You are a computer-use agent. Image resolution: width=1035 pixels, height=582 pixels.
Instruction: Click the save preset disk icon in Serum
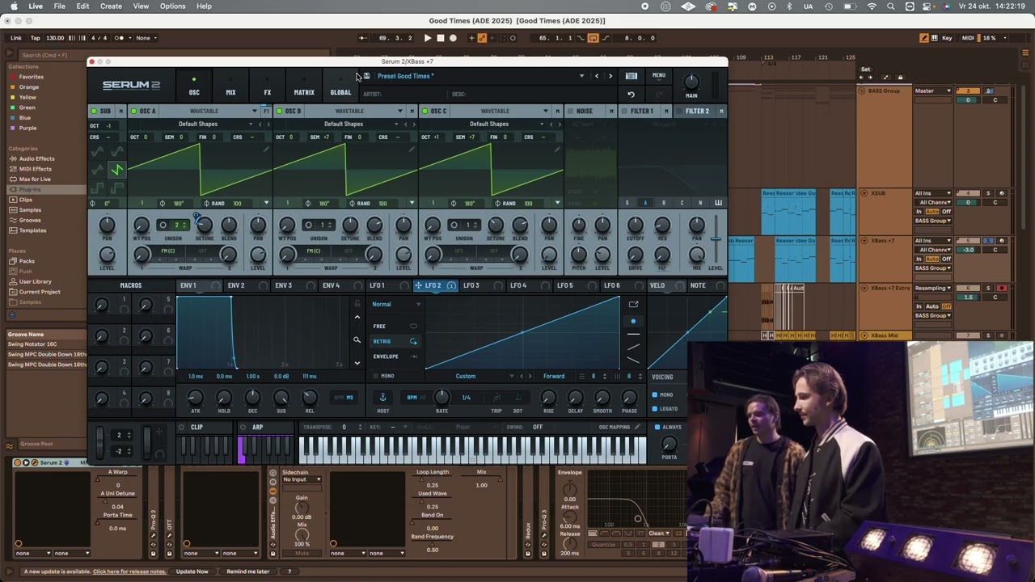click(366, 76)
